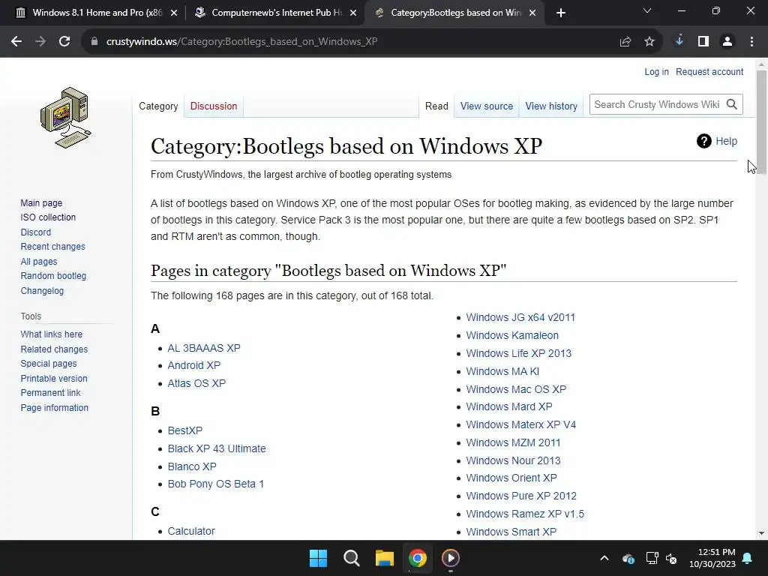Viewport: 768px width, 576px height.
Task: Open taskbar Search
Action: click(351, 558)
